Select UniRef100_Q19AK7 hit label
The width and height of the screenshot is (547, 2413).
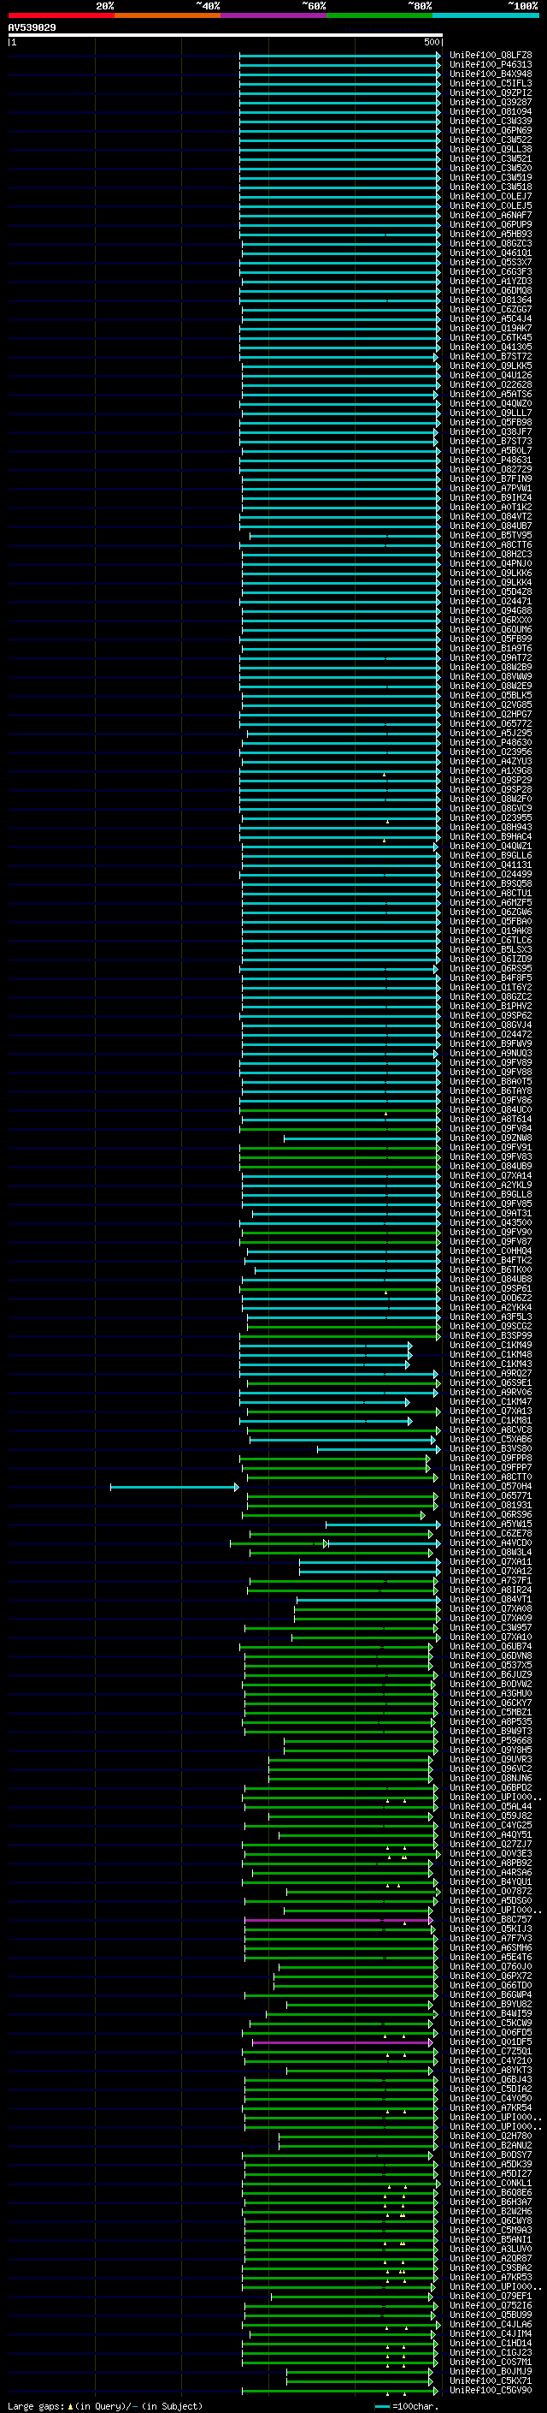(490, 328)
